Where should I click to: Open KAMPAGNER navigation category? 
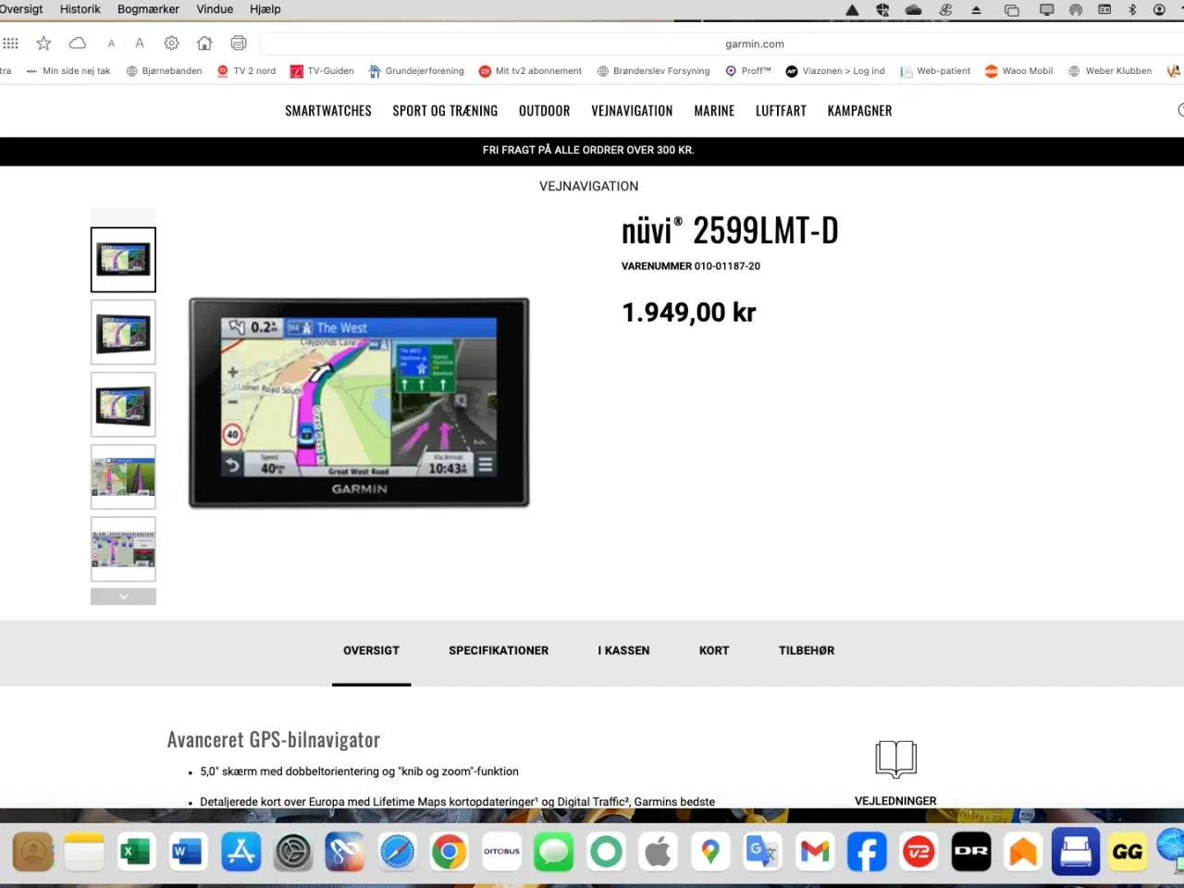[x=859, y=111]
